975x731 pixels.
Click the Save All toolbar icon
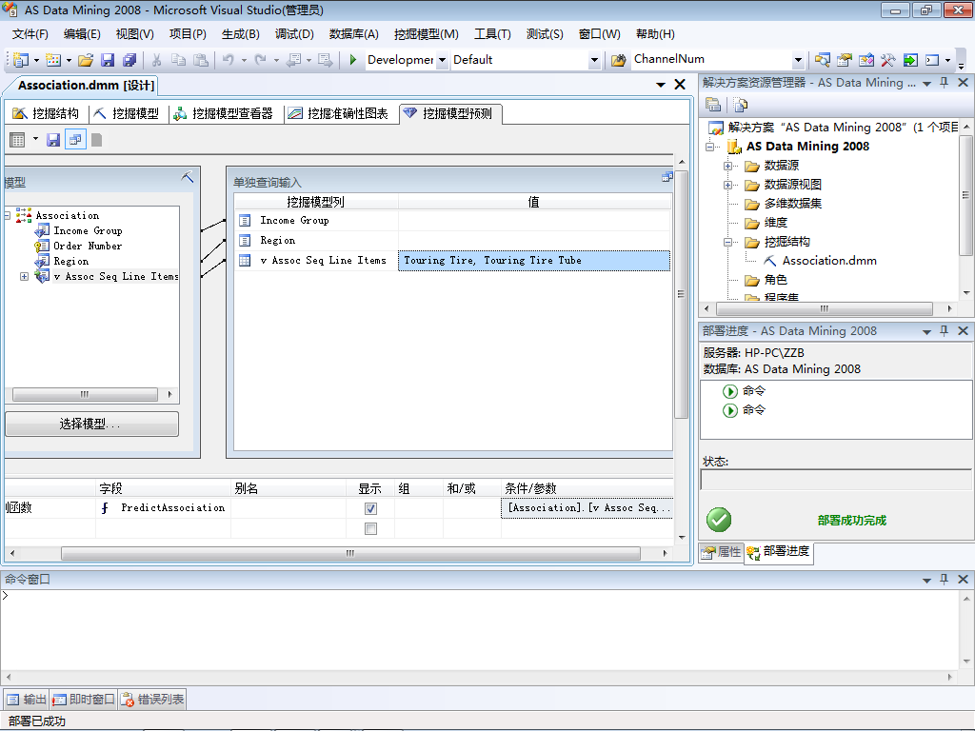click(x=129, y=60)
